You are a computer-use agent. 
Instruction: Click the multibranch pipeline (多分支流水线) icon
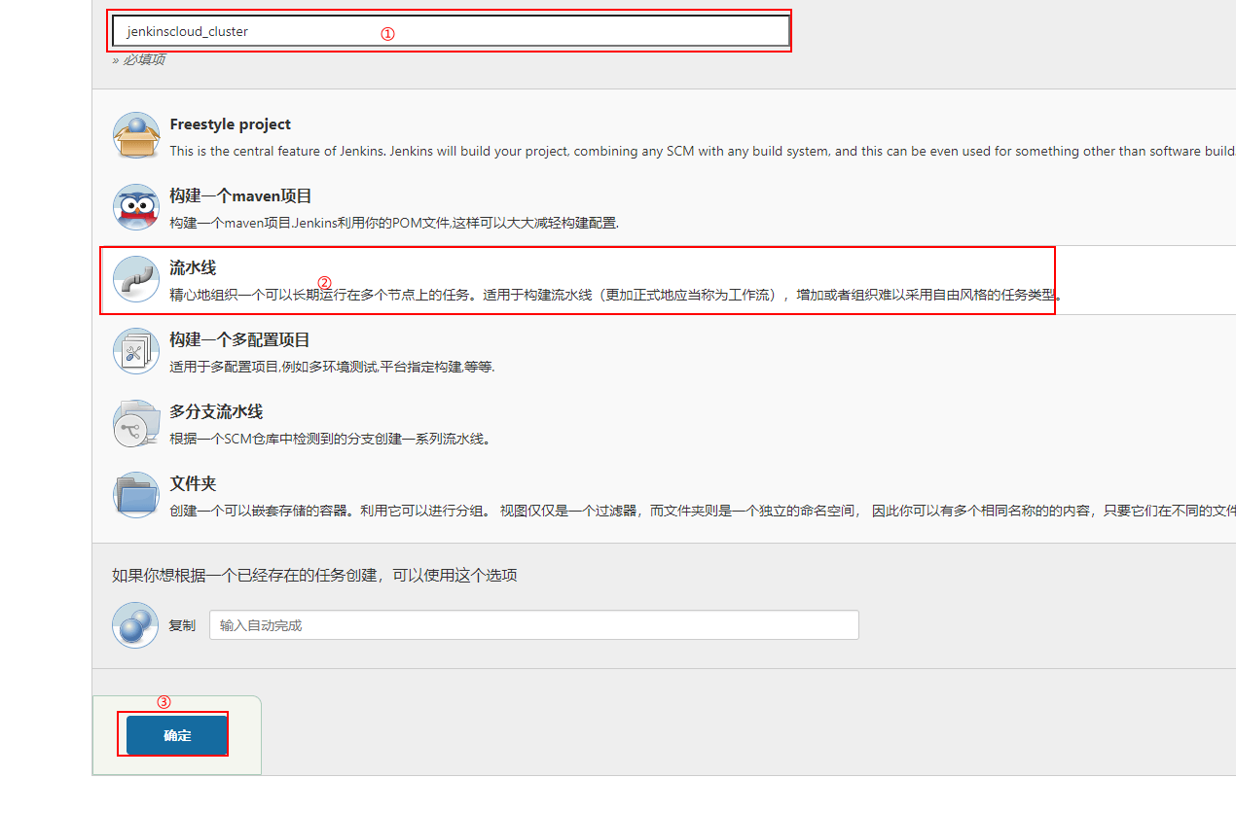135,423
